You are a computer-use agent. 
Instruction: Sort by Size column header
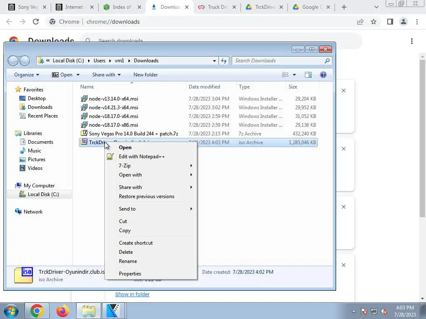(x=293, y=86)
